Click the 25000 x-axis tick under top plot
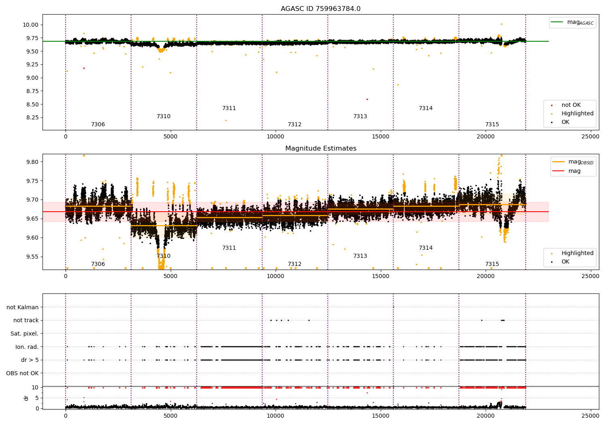This screenshot has height=425, width=607. tap(590, 137)
